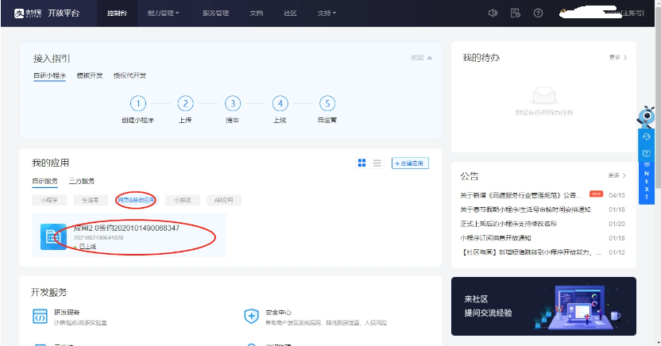Switch to grid view of my apps
Viewport: 661px width, 346px height.
(x=362, y=163)
